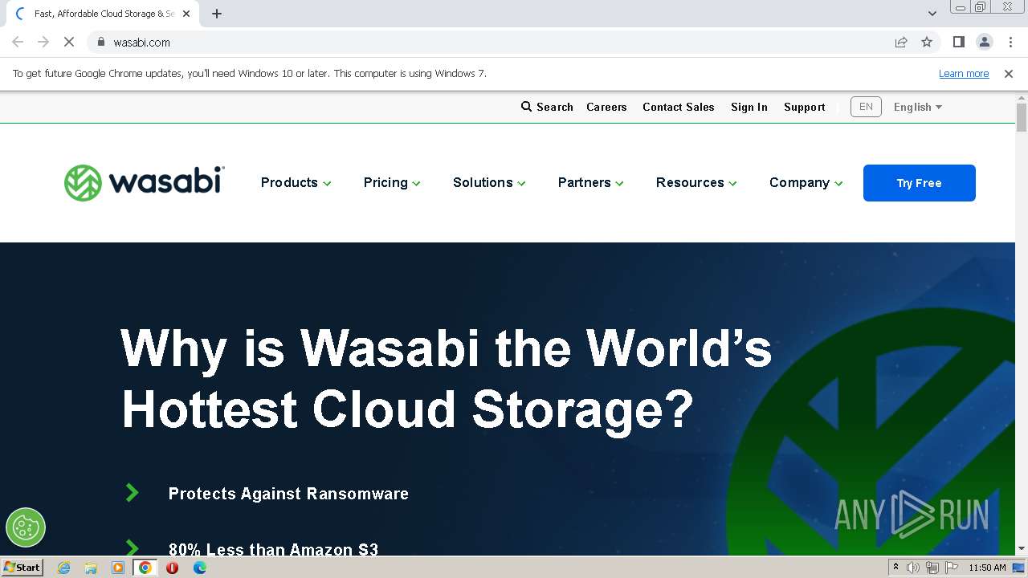The height and width of the screenshot is (578, 1028).
Task: Bookmark this tab with the star
Action: [927, 42]
